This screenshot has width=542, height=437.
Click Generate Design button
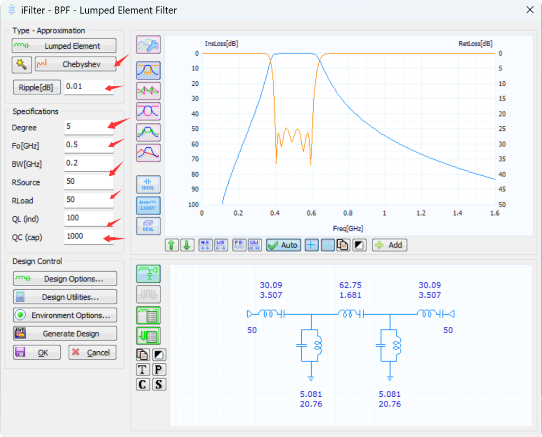point(65,334)
